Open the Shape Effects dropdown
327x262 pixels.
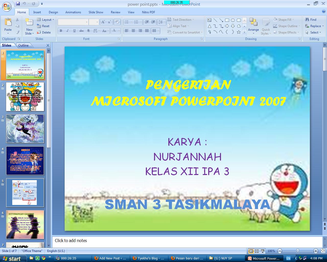coord(286,32)
